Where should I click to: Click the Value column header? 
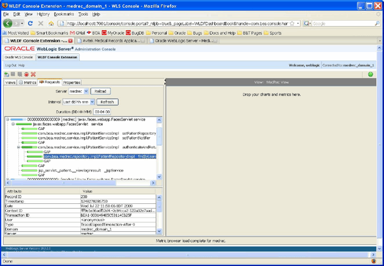click(x=118, y=191)
